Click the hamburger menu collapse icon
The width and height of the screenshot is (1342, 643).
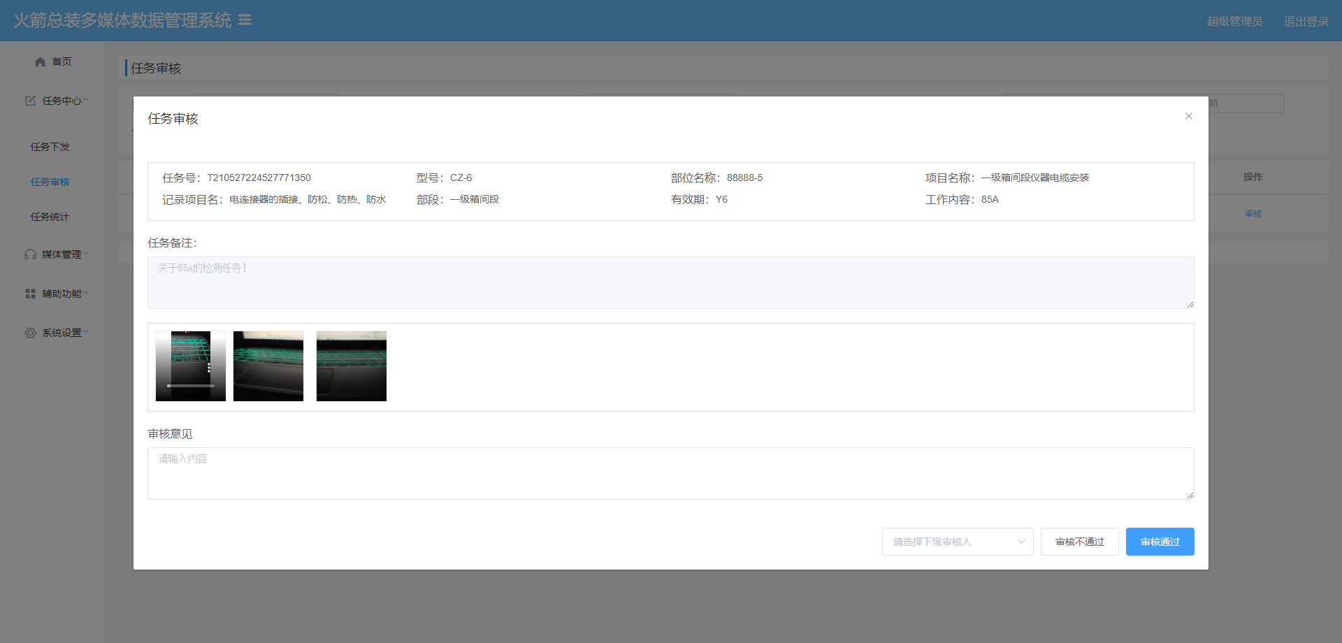245,20
